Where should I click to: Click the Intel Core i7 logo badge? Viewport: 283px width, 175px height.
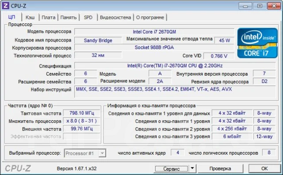pos(257,43)
